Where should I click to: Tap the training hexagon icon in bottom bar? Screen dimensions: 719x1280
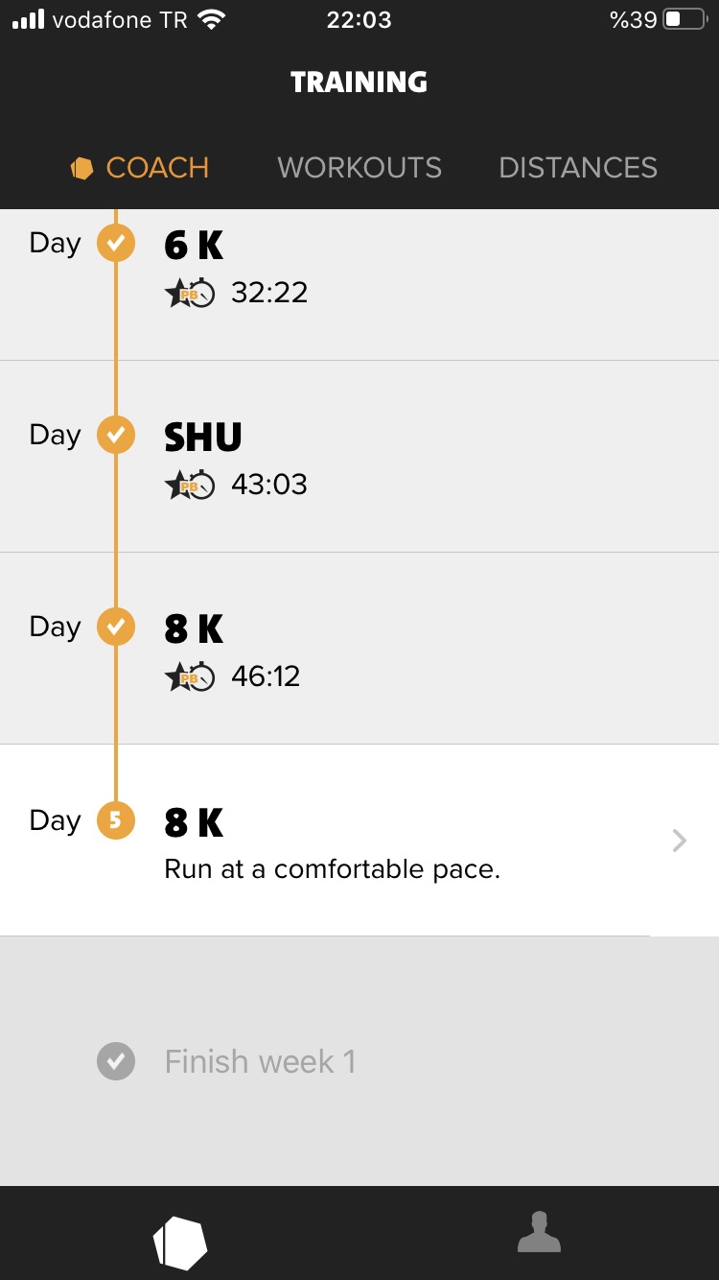pyautogui.click(x=180, y=1242)
